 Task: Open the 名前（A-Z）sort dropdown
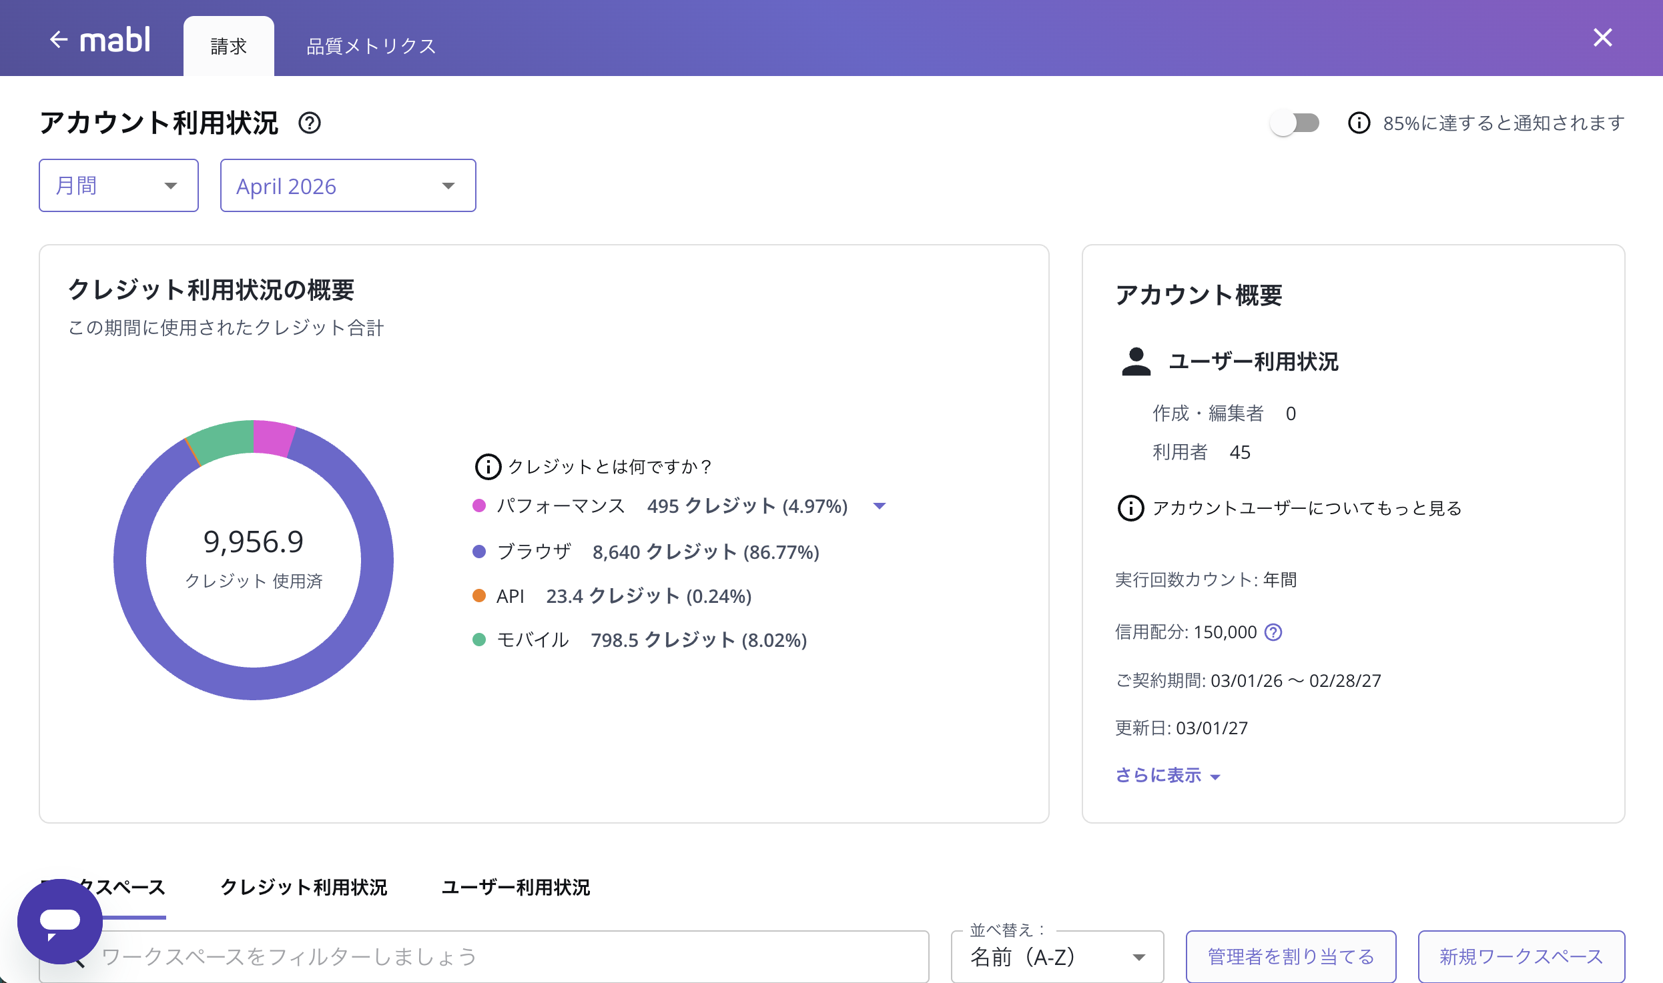click(1056, 957)
